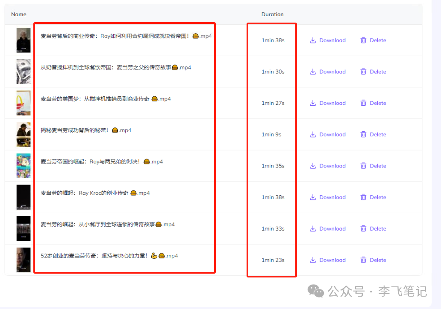Click the trash icon for 揭秘麦当劳成功背后的秘密 video

pyautogui.click(x=363, y=134)
